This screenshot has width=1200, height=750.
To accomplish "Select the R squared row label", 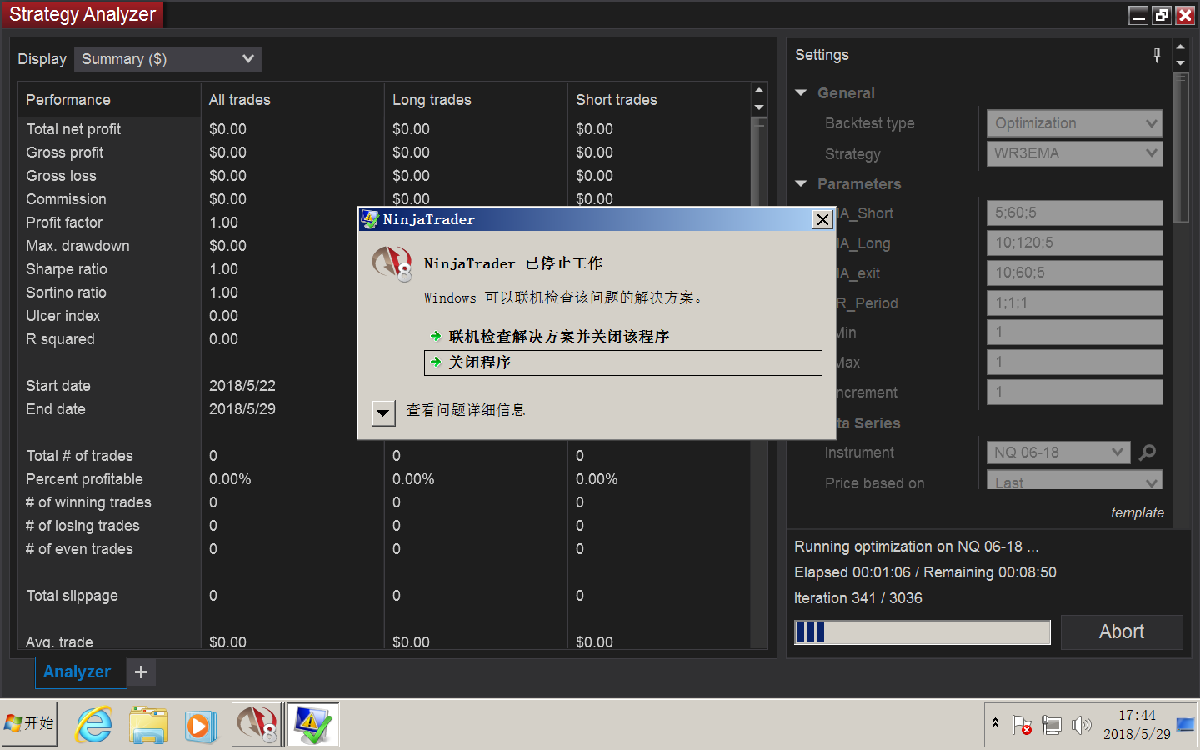I will pos(60,339).
